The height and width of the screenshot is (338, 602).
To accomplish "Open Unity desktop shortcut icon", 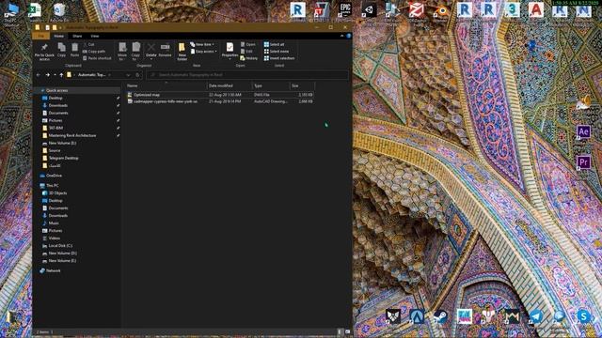I will tap(369, 10).
